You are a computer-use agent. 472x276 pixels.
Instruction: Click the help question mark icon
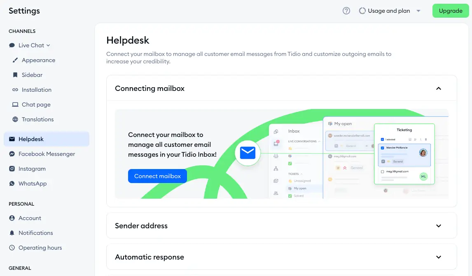[x=346, y=11]
